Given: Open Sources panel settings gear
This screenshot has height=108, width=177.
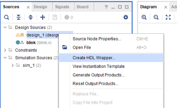Looking at the screenshot, I should [126, 17].
